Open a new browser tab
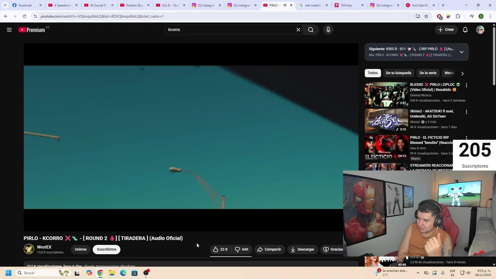This screenshot has height=279, width=496. pos(443,5)
